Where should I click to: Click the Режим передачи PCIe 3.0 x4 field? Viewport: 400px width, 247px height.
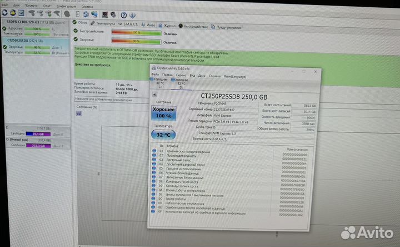[234, 122]
